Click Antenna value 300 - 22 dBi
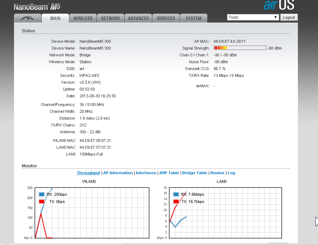 90,132
